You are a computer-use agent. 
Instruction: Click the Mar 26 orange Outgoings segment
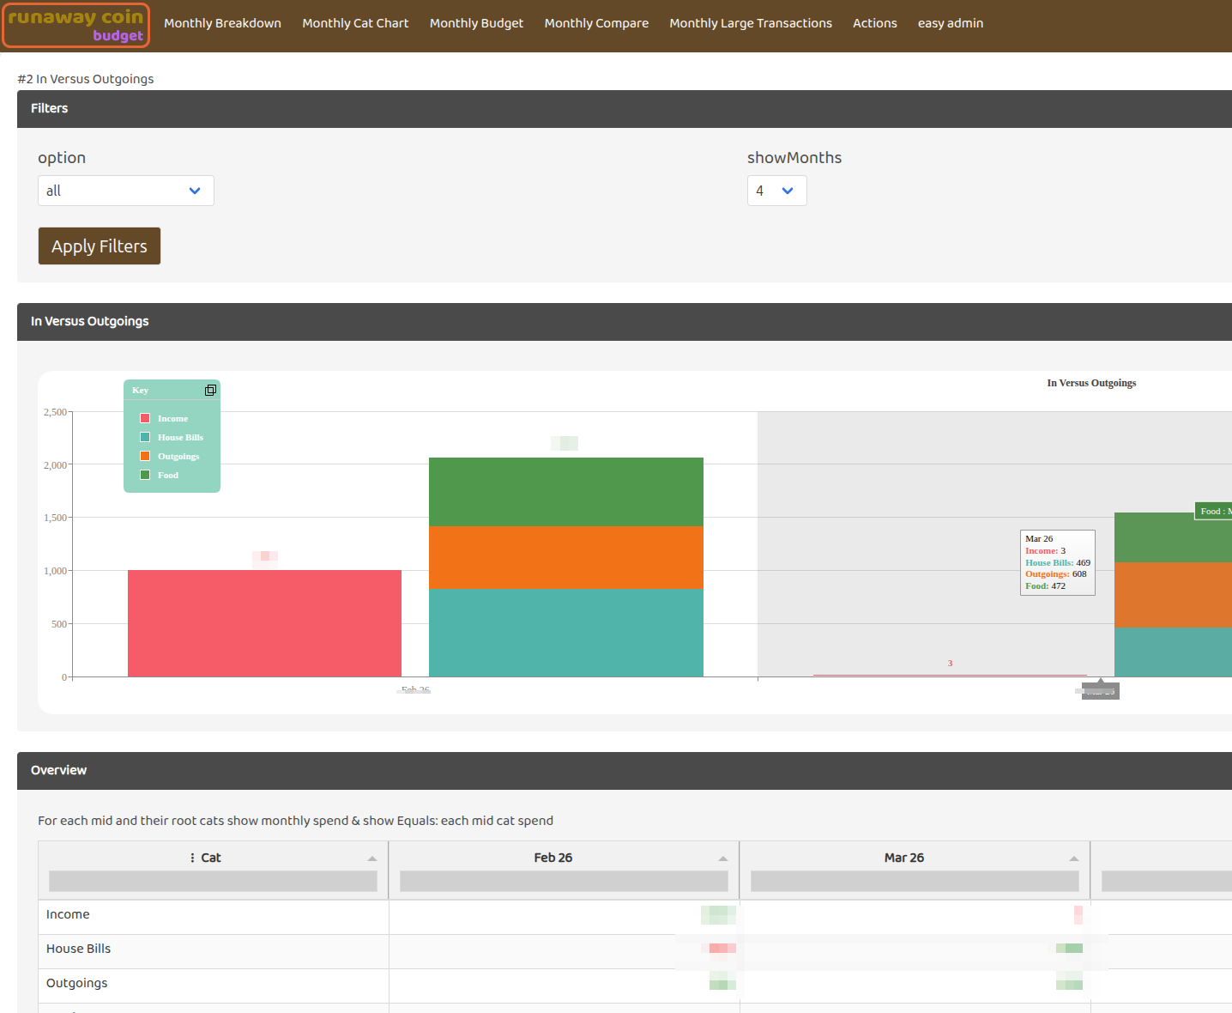pyautogui.click(x=1173, y=595)
